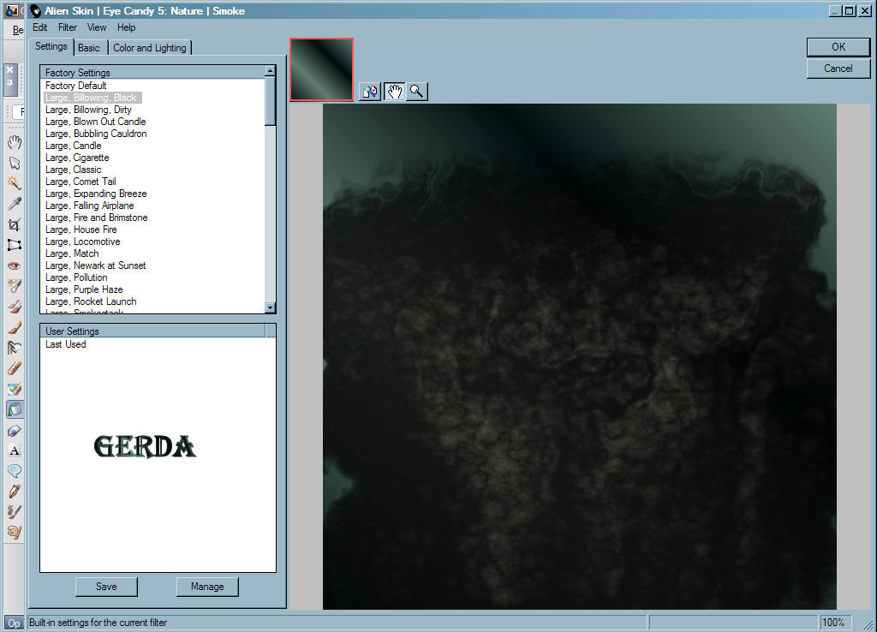Image resolution: width=877 pixels, height=632 pixels.
Task: Select the Factory Default preset
Action: coord(75,86)
